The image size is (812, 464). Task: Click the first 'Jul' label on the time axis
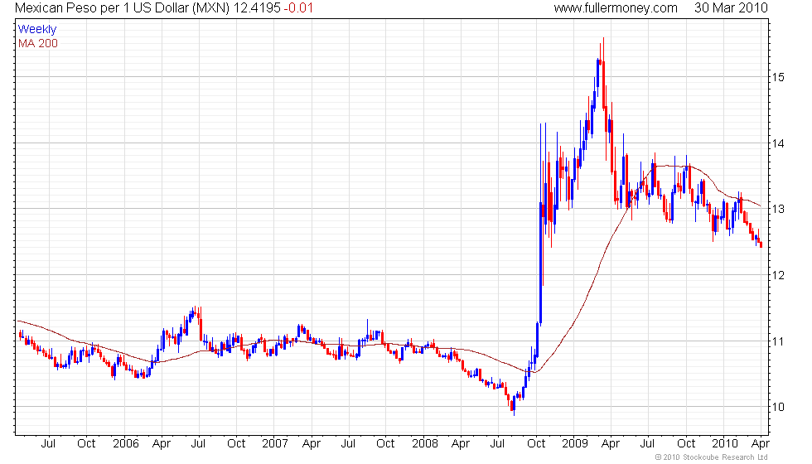[x=48, y=444]
